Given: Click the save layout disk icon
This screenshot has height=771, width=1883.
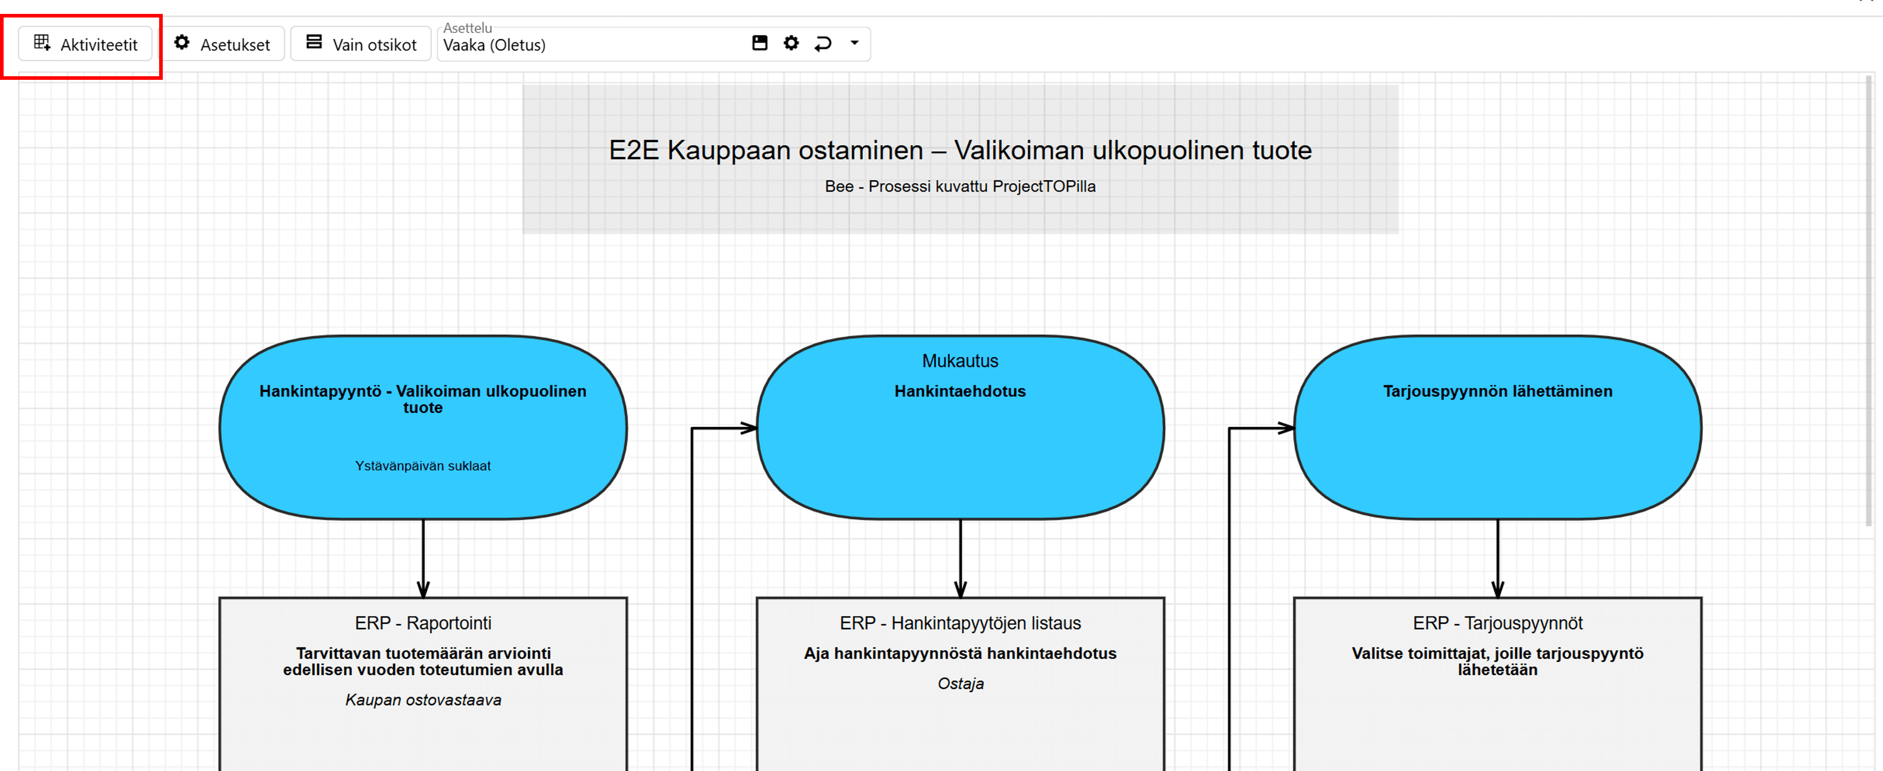Looking at the screenshot, I should pyautogui.click(x=760, y=43).
